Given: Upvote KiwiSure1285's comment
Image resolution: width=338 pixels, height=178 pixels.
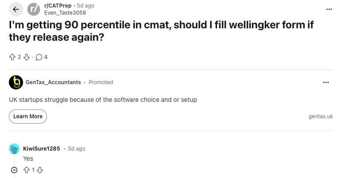Looking at the screenshot, I should tap(26, 170).
